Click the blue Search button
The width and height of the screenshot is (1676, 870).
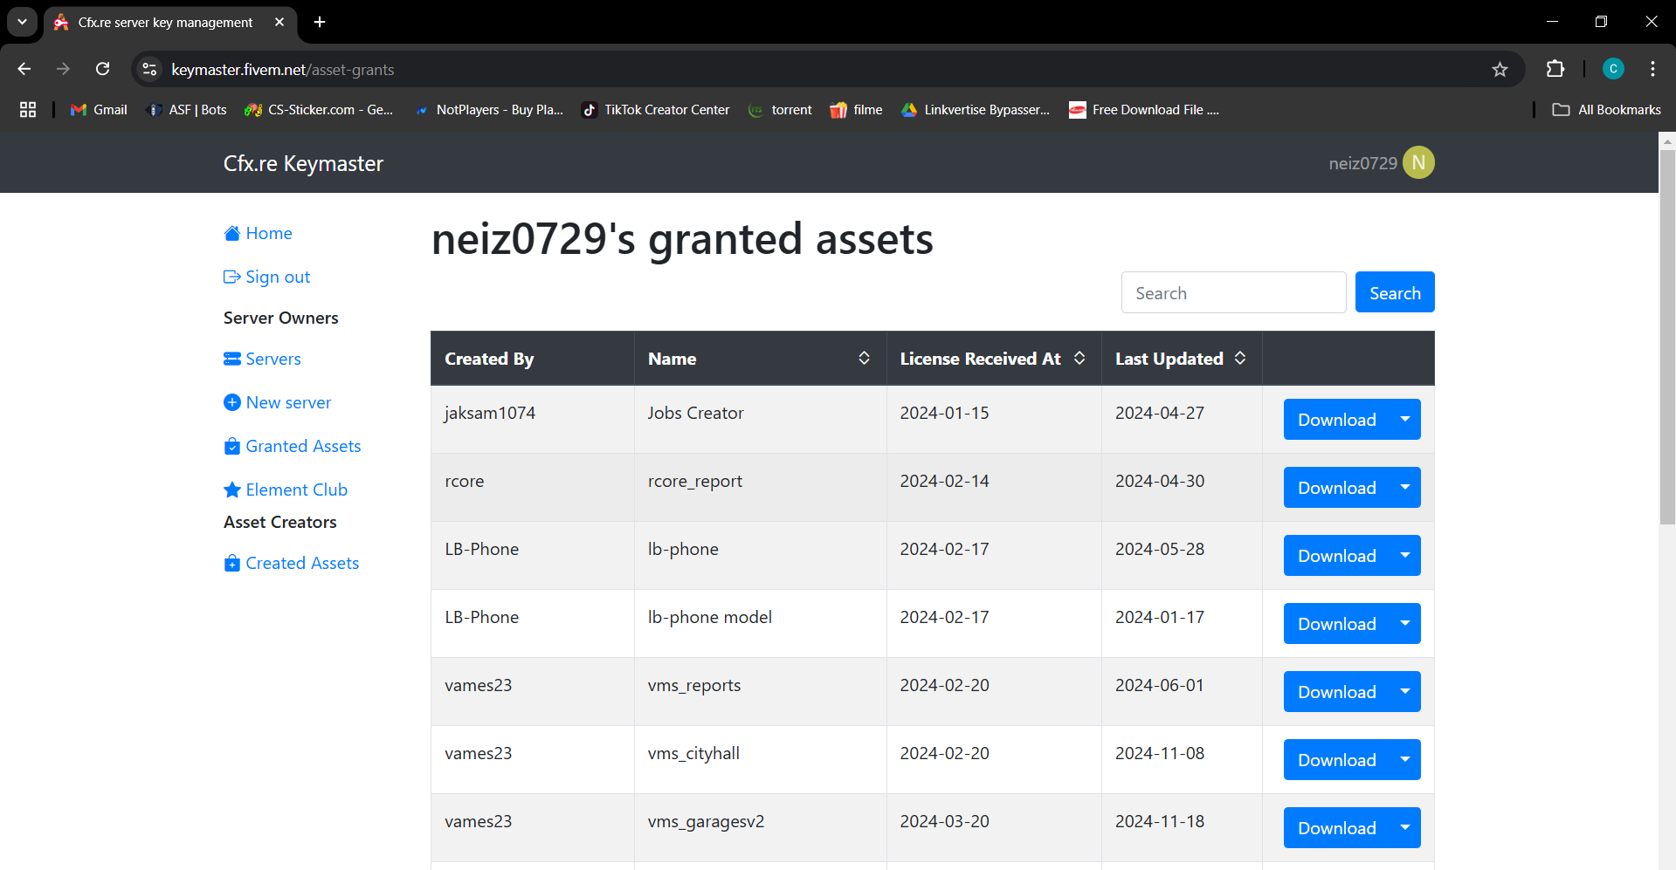1395,292
